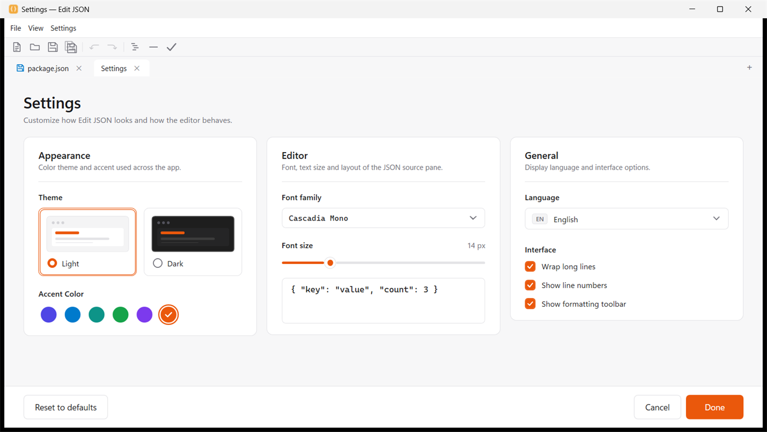Click the Edit JSON app icon in title bar
767x432 pixels.
[13, 9]
